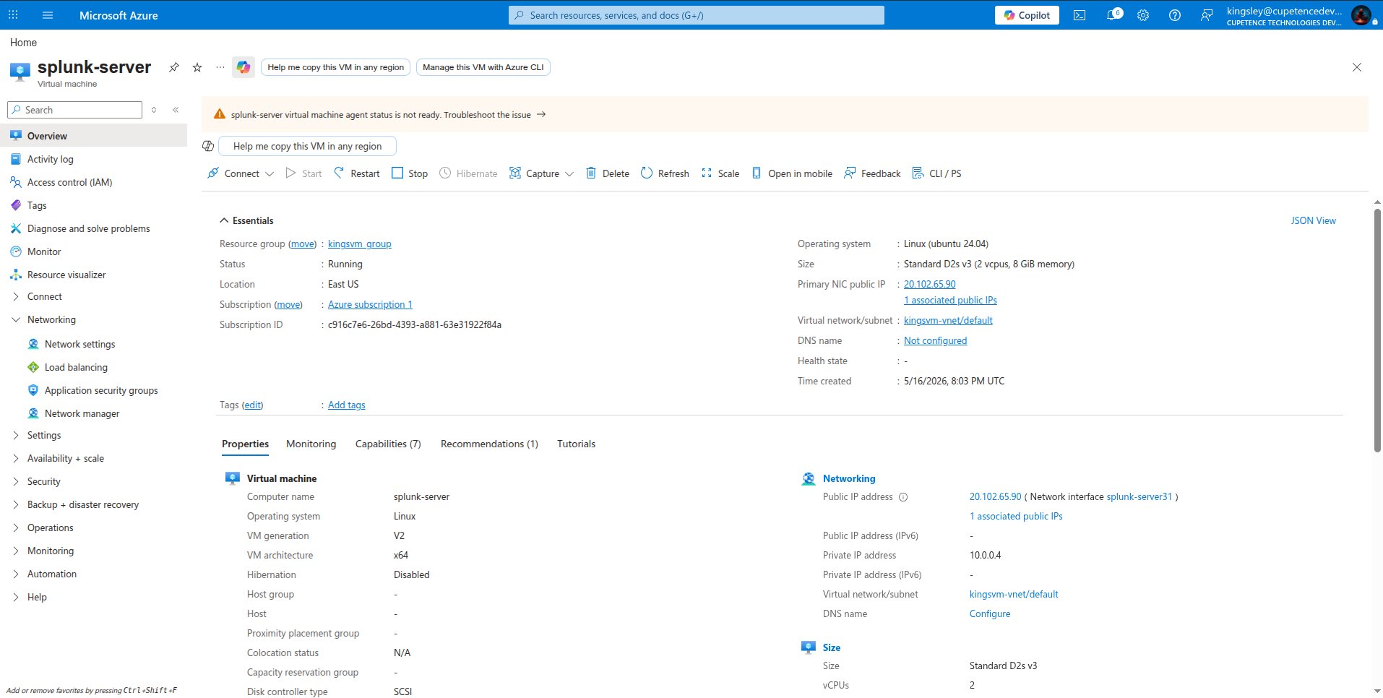This screenshot has width=1383, height=698.
Task: Open Azure subscription 1 link
Action: click(370, 305)
